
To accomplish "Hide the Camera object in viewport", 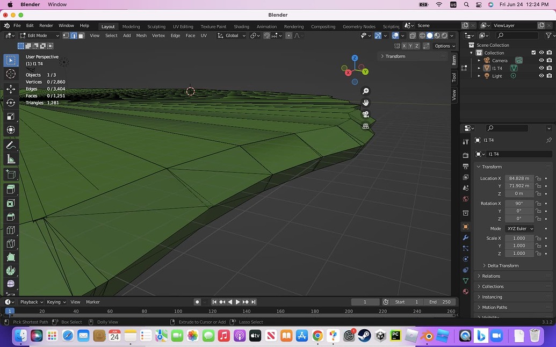I will point(541,60).
